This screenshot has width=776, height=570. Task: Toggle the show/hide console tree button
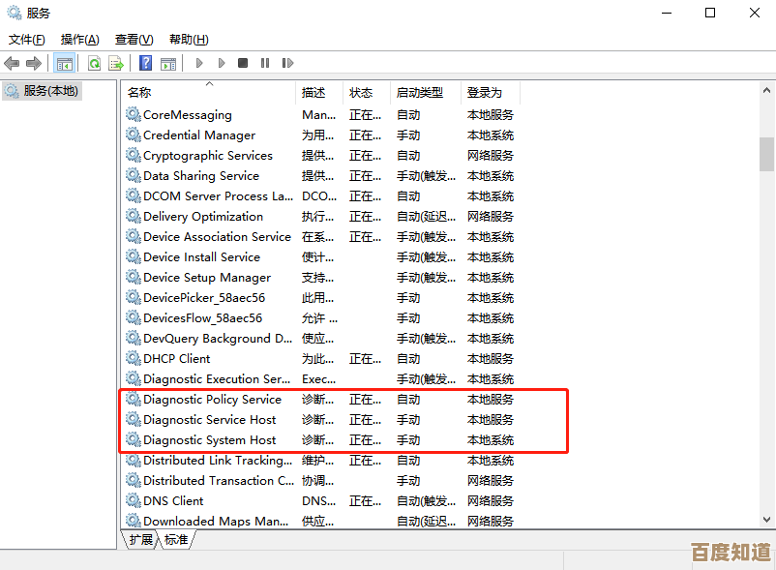65,63
